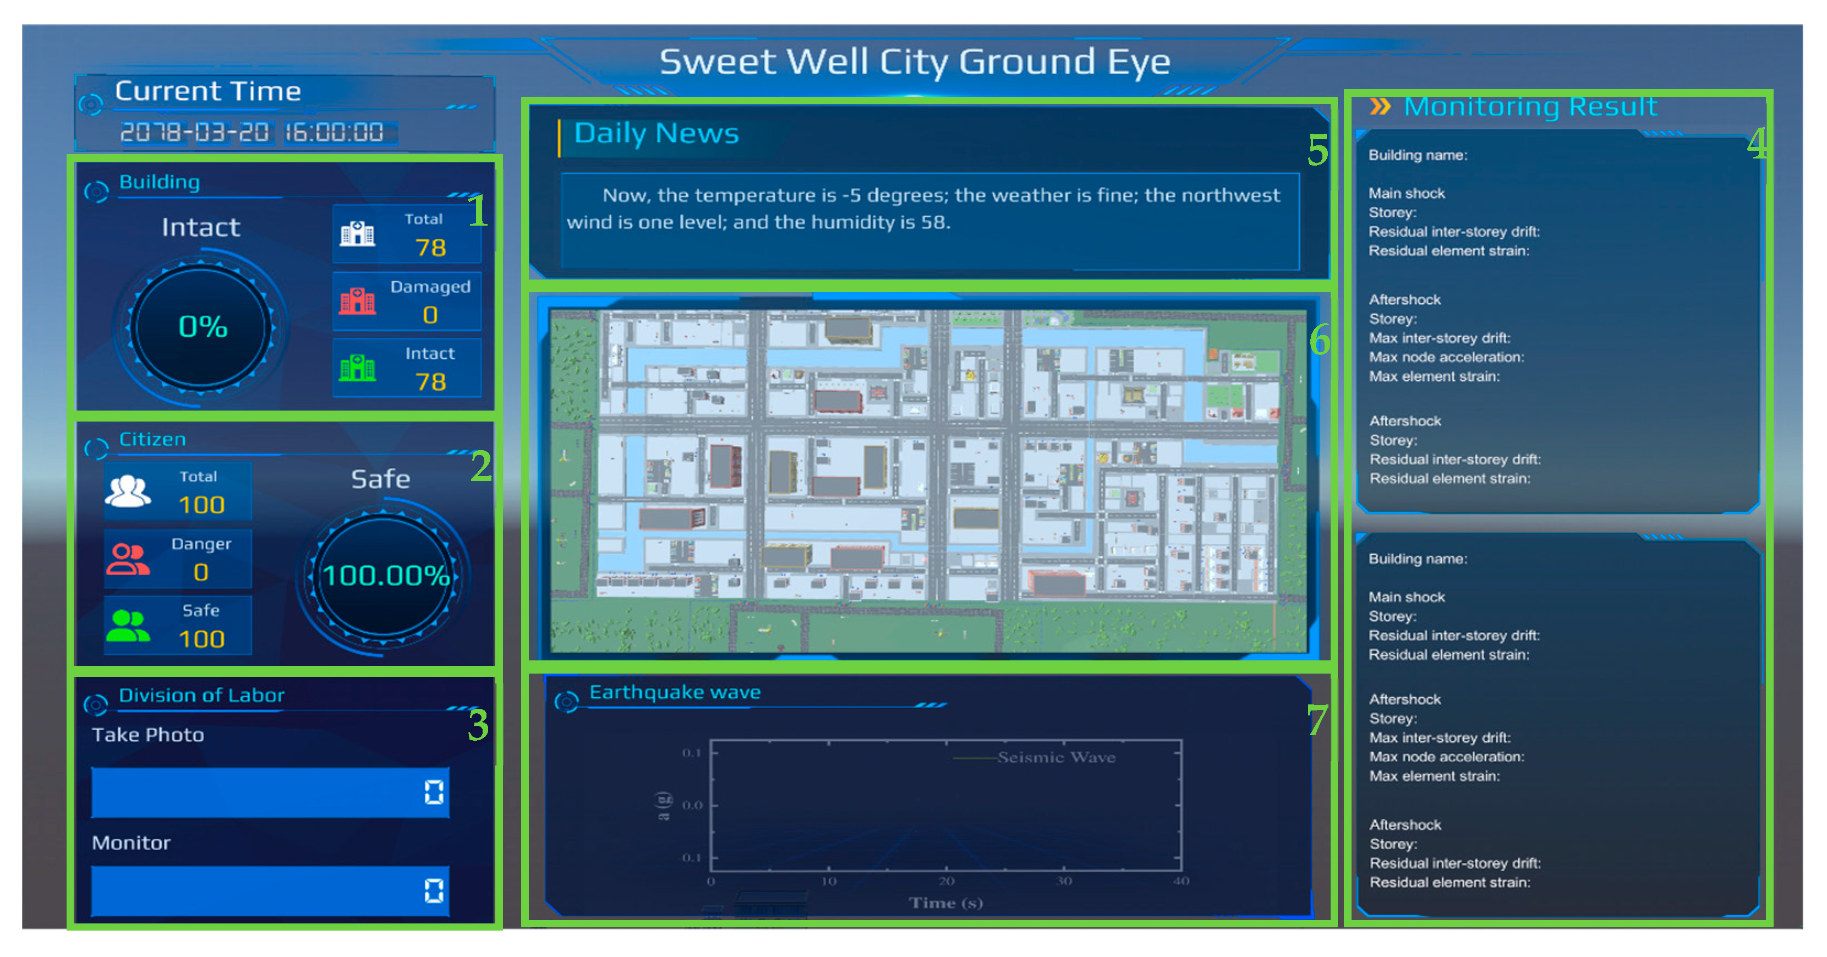Screen dimensions: 1827x957
Task: Click the Building panel circular header icon
Action: click(96, 192)
